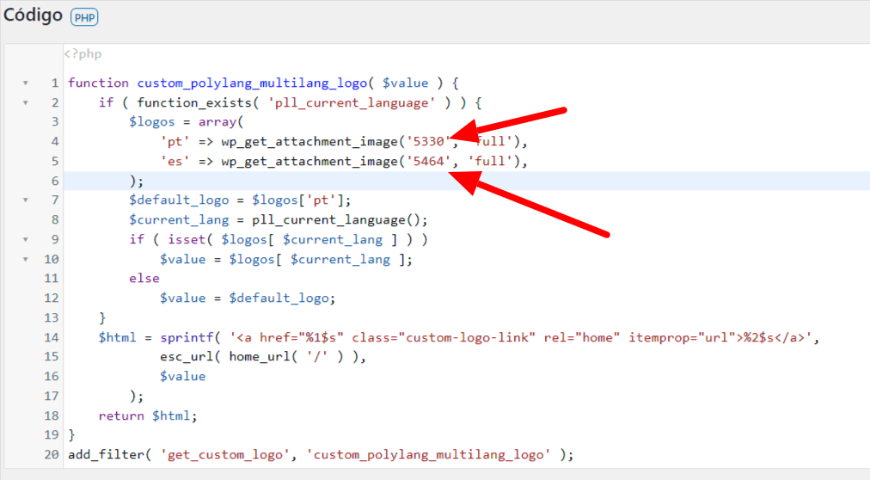Click the Código heading label
The image size is (870, 480).
33,15
